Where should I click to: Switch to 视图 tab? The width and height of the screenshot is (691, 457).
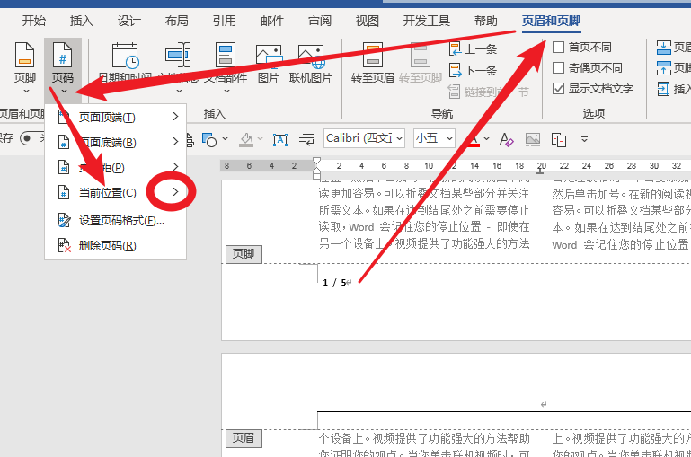(x=368, y=21)
